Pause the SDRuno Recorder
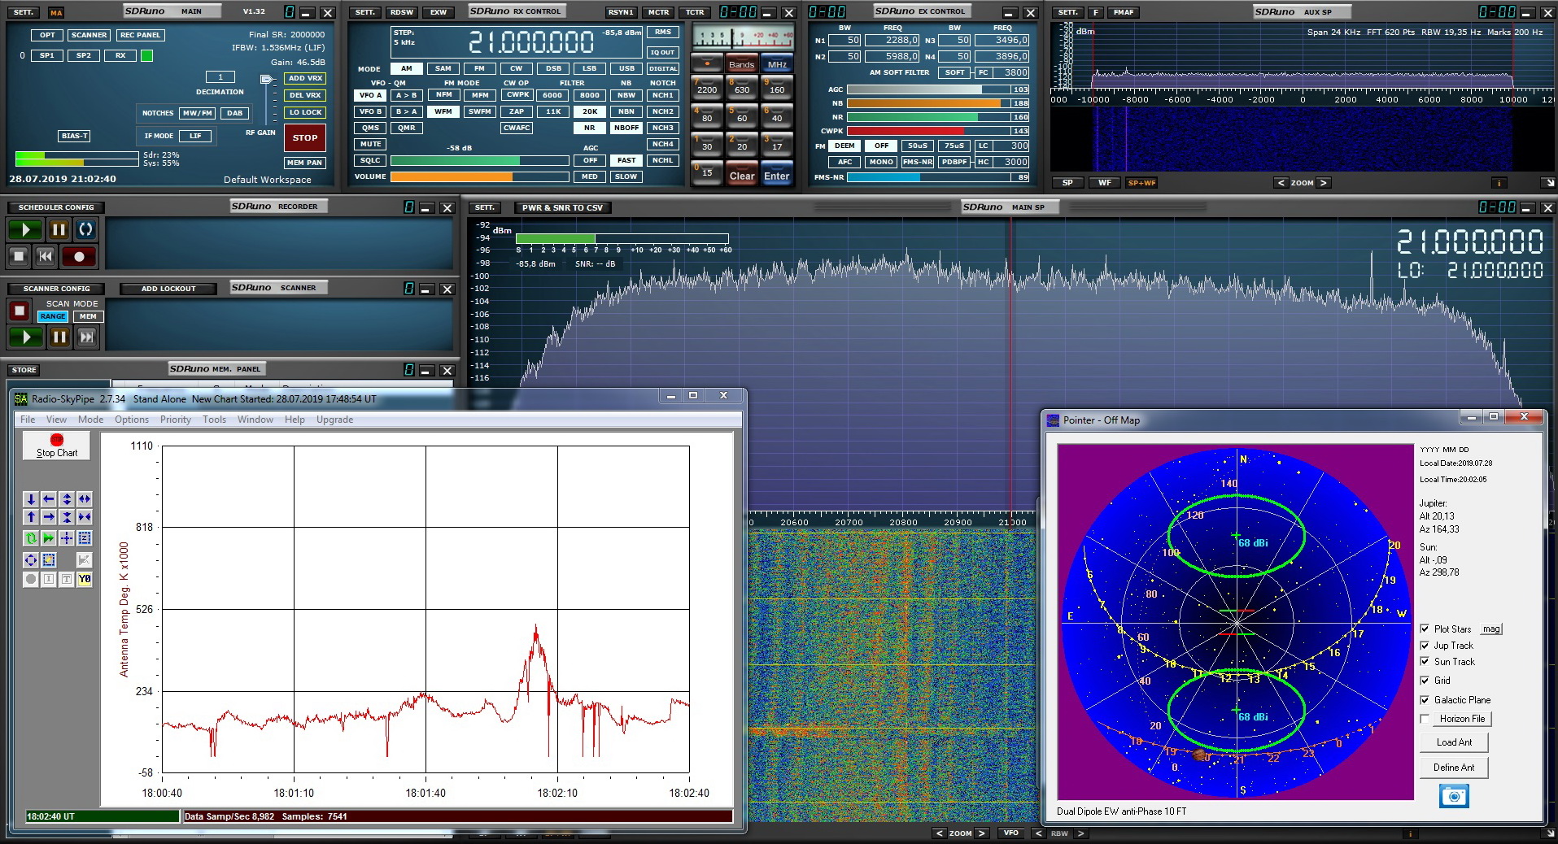 [59, 230]
